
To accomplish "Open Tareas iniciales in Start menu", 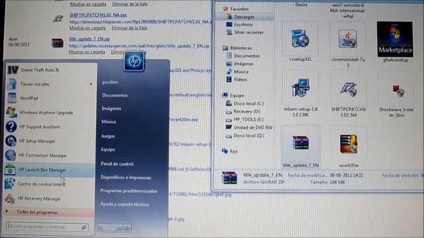I will click(x=50, y=84).
